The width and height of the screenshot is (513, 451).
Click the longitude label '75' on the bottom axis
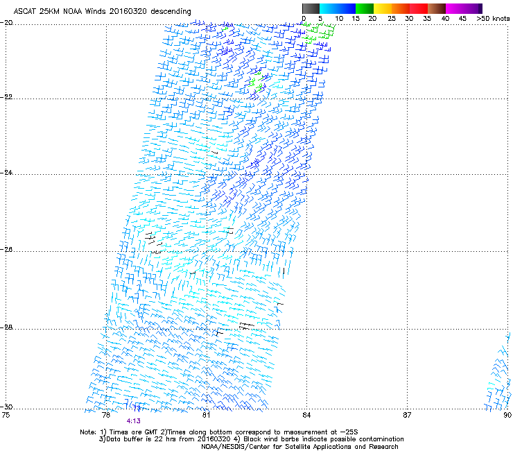click(6, 415)
